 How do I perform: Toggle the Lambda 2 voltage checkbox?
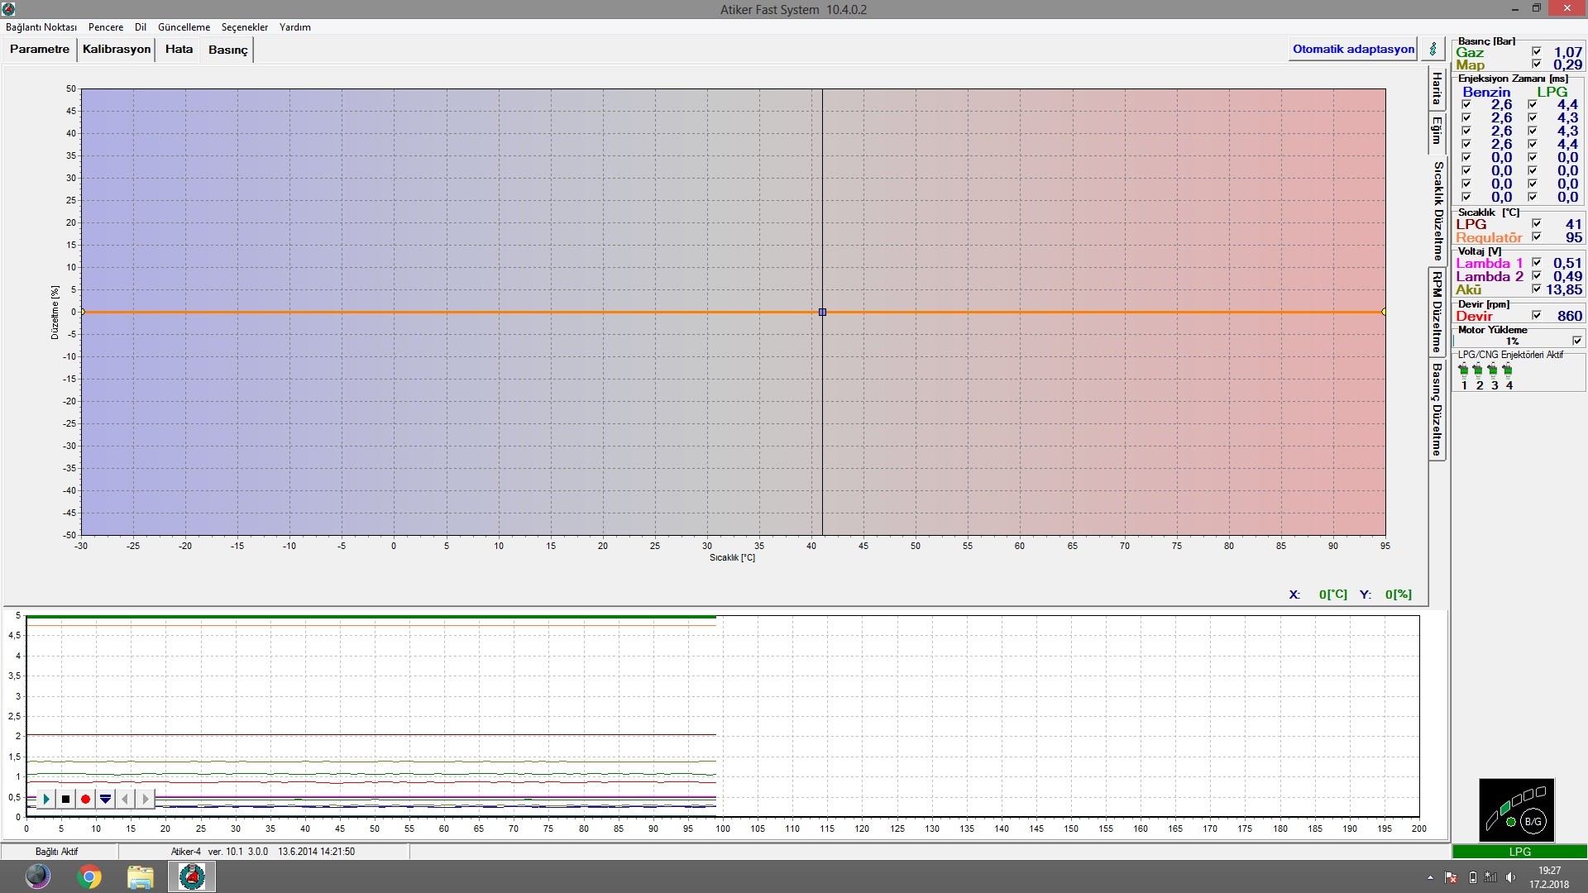[1537, 276]
